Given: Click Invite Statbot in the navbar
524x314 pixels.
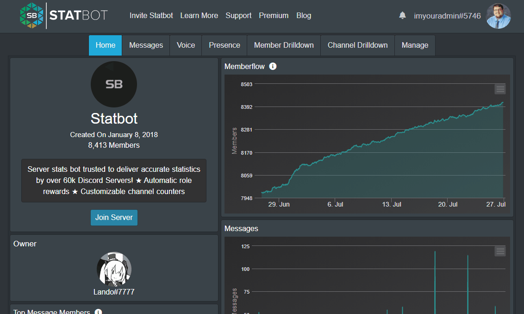Looking at the screenshot, I should pyautogui.click(x=151, y=16).
